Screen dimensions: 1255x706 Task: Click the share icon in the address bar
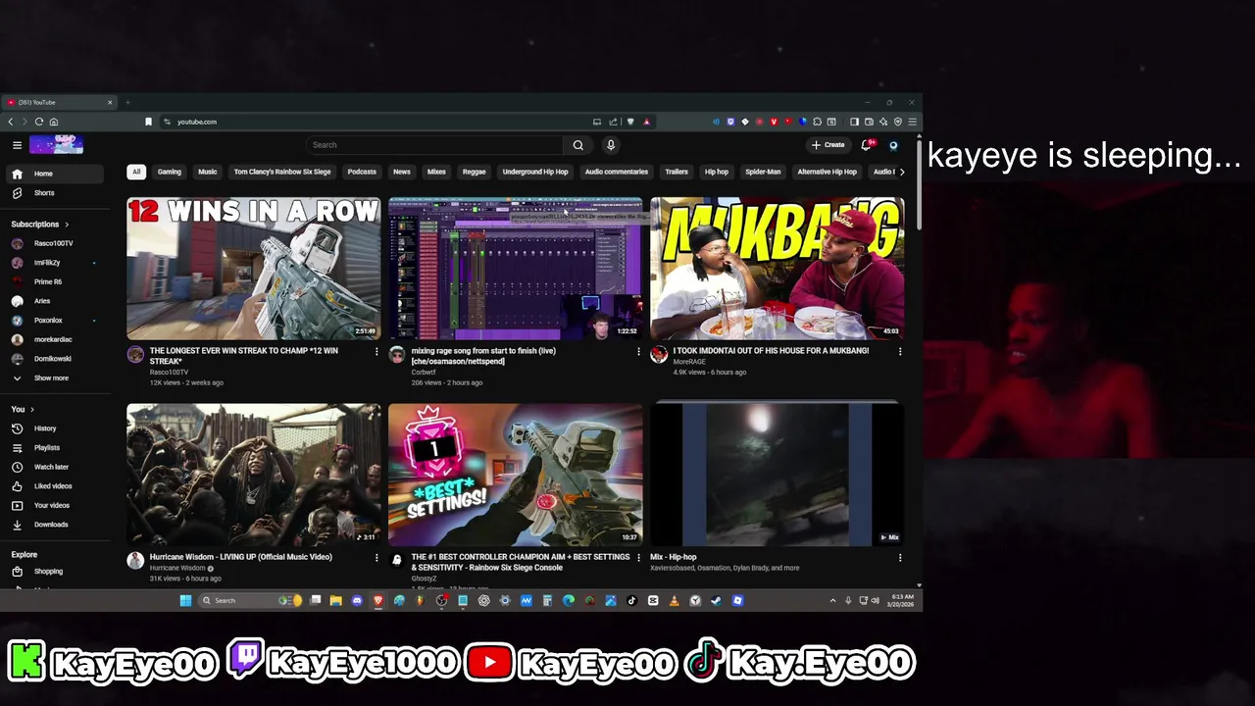[x=613, y=122]
